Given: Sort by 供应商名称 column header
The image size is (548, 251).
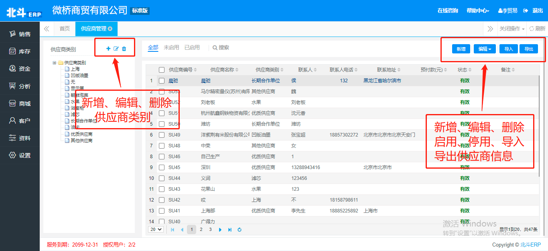Looking at the screenshot, I should coord(224,70).
